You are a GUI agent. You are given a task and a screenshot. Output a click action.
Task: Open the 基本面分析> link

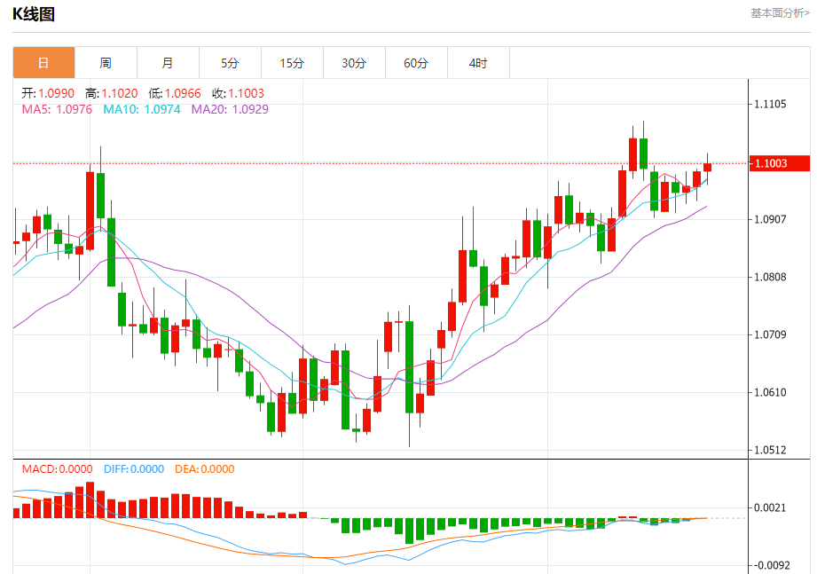tap(780, 13)
